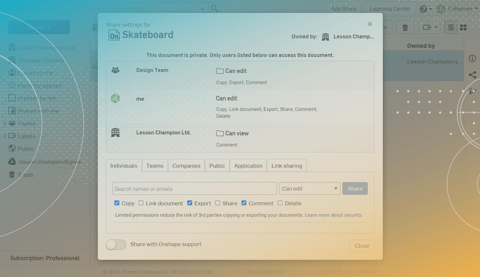Open the details info icon panel
The width and height of the screenshot is (480, 277).
click(x=472, y=59)
